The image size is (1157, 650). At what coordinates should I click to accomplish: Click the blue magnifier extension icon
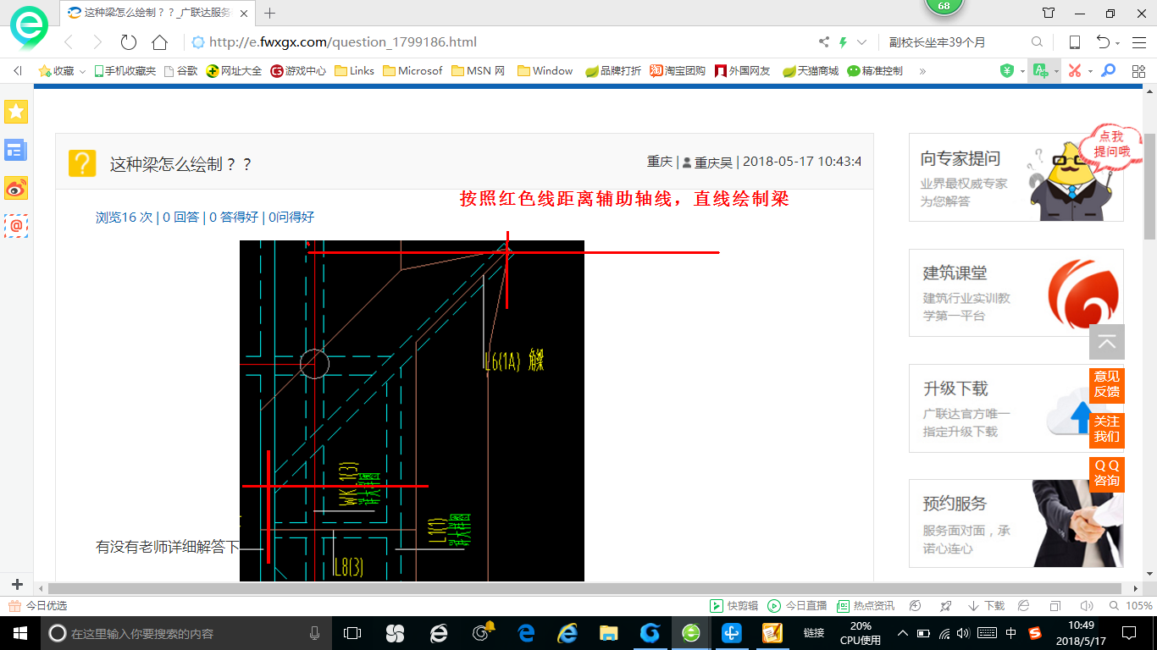coord(1108,71)
